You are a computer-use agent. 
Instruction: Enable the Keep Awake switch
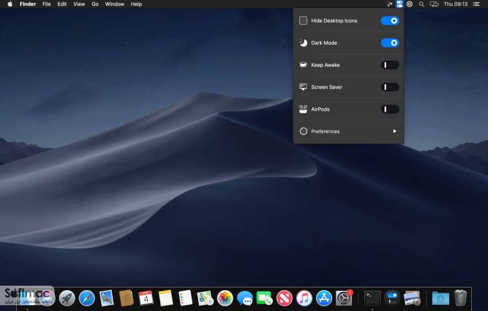[390, 65]
